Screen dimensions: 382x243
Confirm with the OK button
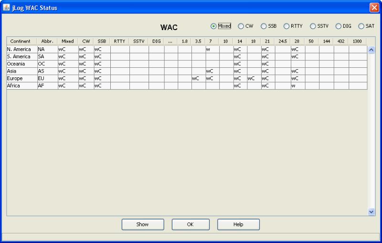191,224
